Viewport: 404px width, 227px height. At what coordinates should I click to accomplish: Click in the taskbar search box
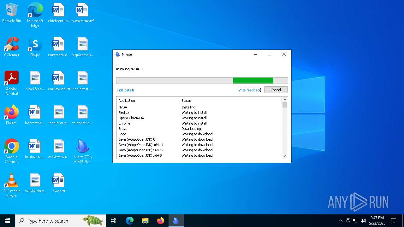tap(61, 221)
